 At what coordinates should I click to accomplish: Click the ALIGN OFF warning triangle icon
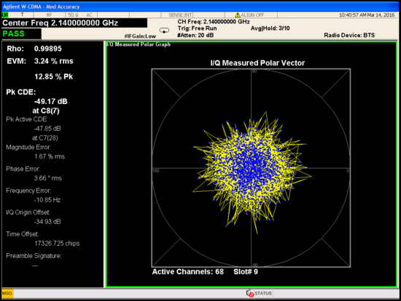click(238, 15)
